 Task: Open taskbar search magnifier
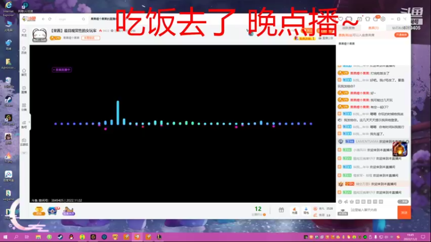(x=16, y=237)
